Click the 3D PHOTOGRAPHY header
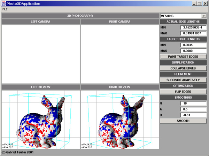Viewport: 209px width, 156px height. click(x=80, y=16)
